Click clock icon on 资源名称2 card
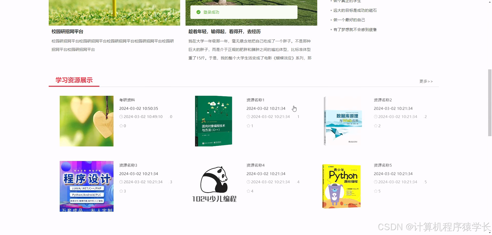This screenshot has height=235, width=492. (x=376, y=117)
